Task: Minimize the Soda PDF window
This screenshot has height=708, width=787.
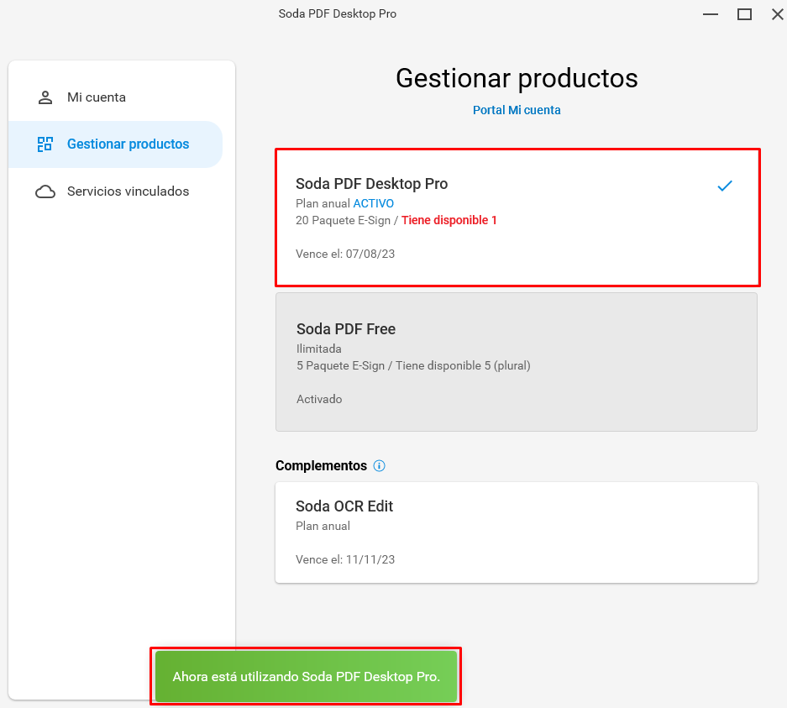Action: coord(711,14)
